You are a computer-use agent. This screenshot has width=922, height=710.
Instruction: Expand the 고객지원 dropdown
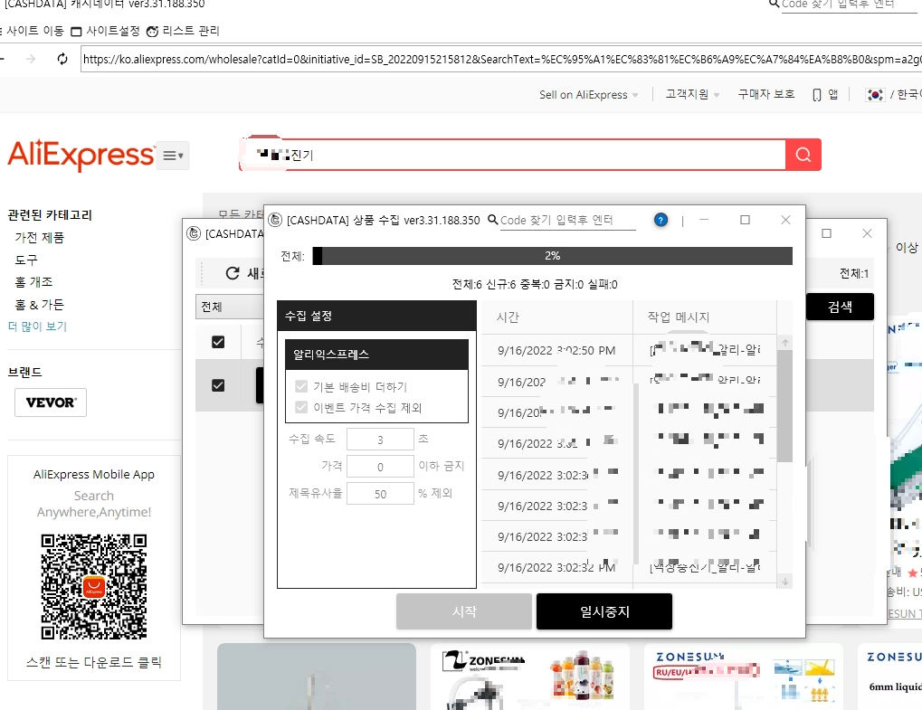(x=692, y=95)
